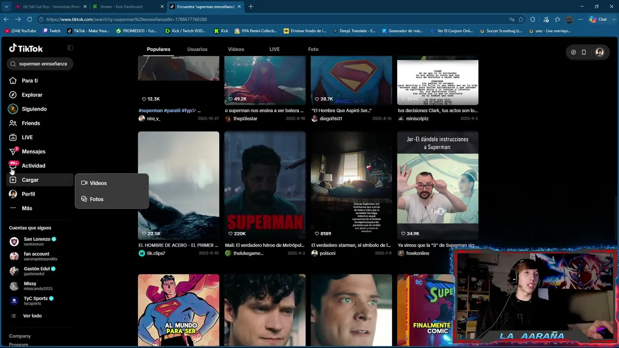Reload the page with the refresh icon
The width and height of the screenshot is (619, 348).
(x=29, y=19)
